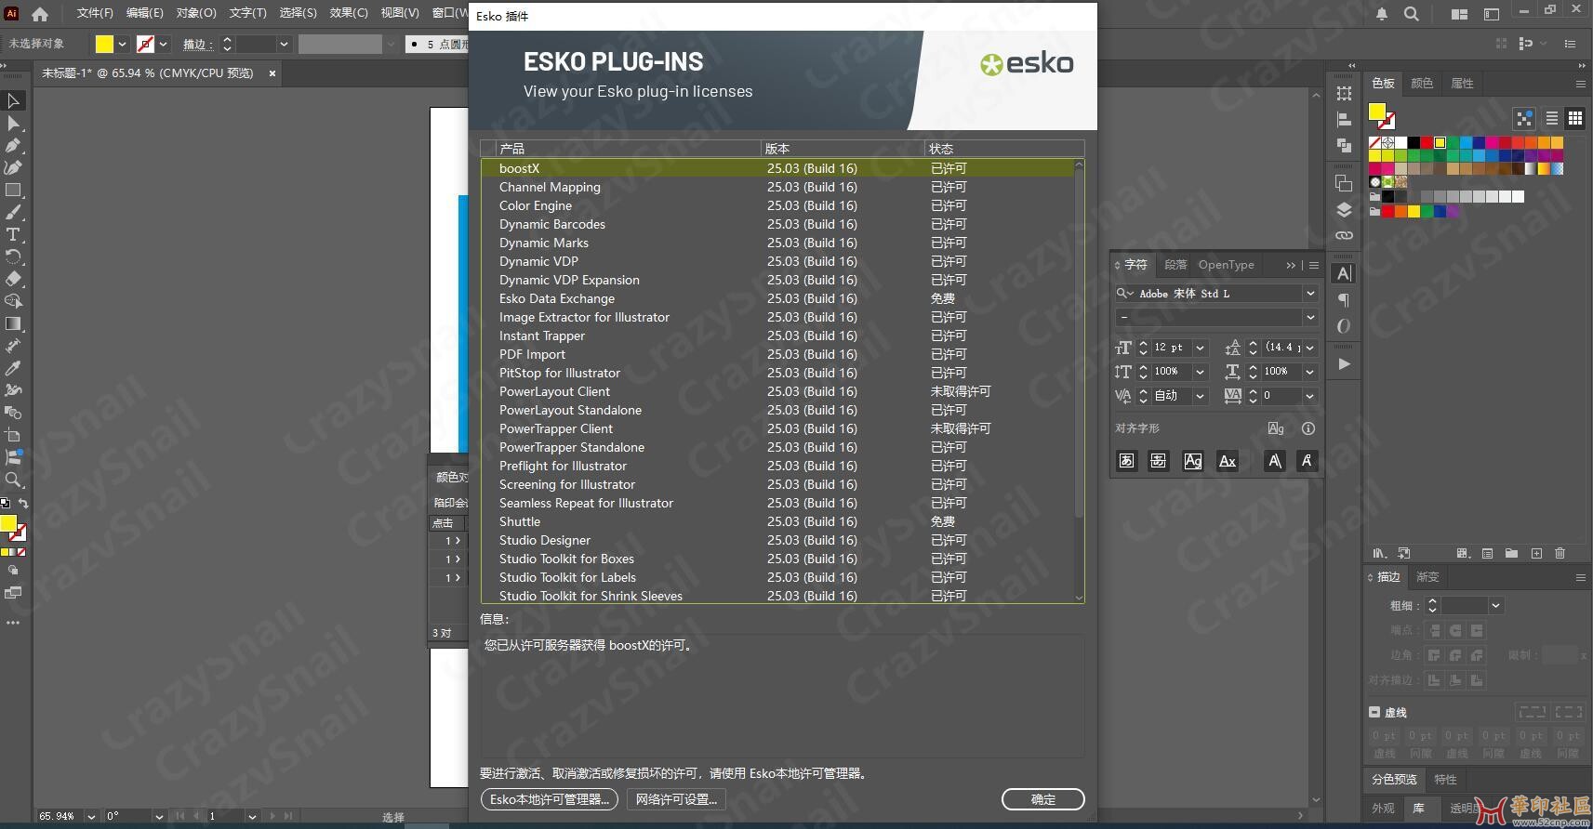Click the 确定 button

[x=1043, y=799]
